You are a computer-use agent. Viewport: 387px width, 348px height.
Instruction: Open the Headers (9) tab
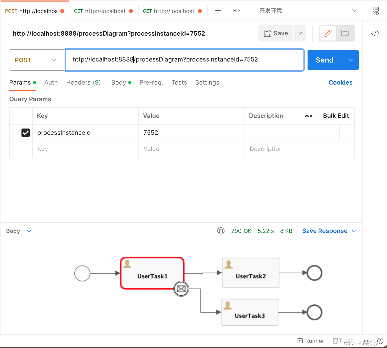[83, 83]
